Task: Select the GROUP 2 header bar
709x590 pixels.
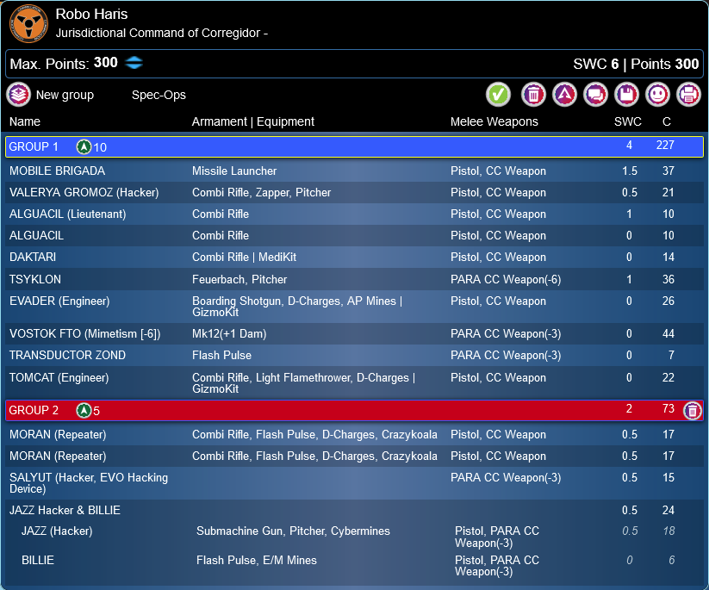Action: [355, 411]
